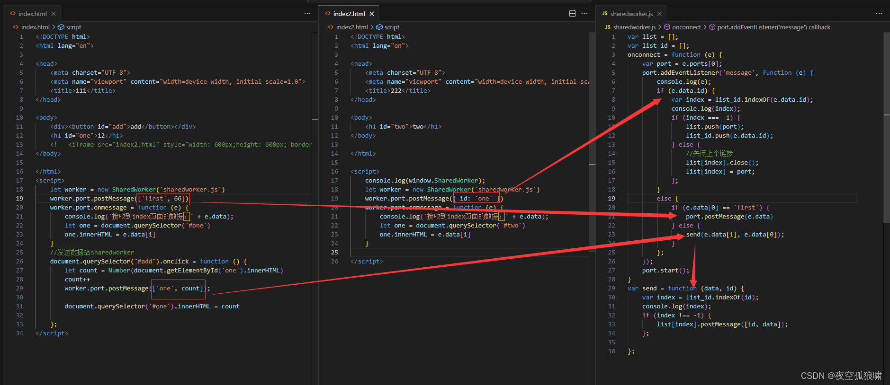
Task: Close the index.html tab
Action: click(54, 14)
